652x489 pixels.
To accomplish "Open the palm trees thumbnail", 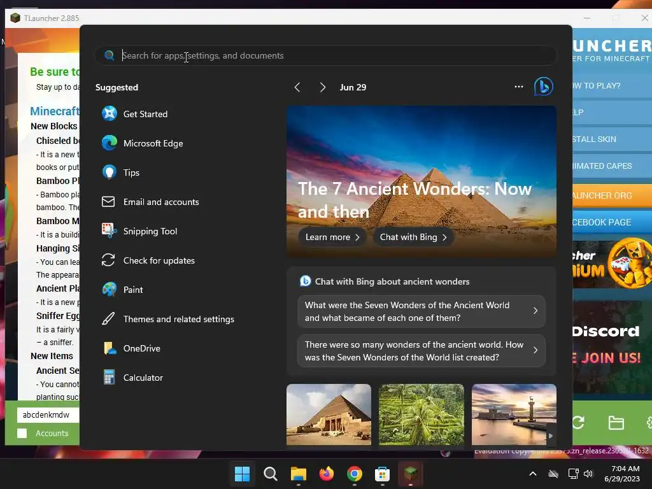I will point(422,415).
